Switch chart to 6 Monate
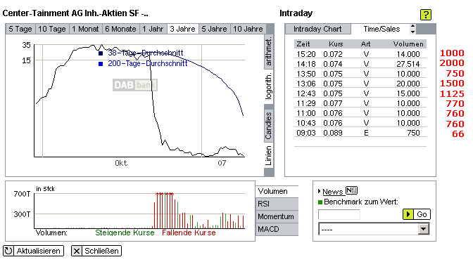 [120, 29]
